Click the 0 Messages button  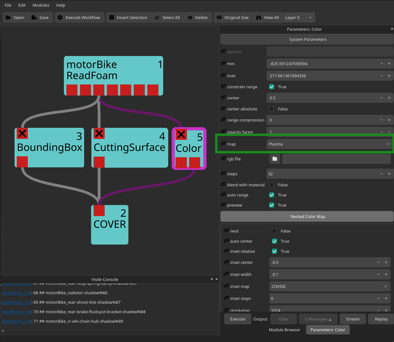pyautogui.click(x=318, y=319)
